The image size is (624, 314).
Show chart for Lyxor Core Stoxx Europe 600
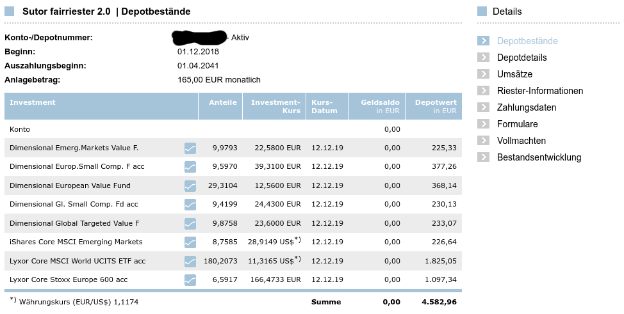190,280
